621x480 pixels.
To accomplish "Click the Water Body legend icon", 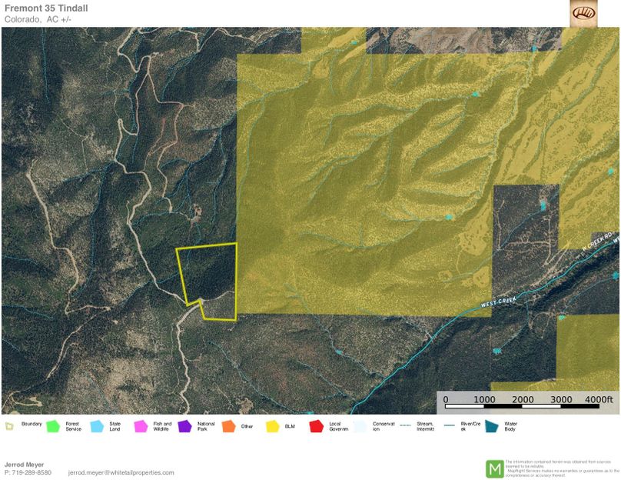I will click(491, 425).
